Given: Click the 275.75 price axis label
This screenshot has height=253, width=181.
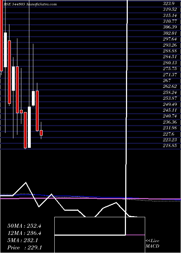Looking at the screenshot, I should (170, 68).
